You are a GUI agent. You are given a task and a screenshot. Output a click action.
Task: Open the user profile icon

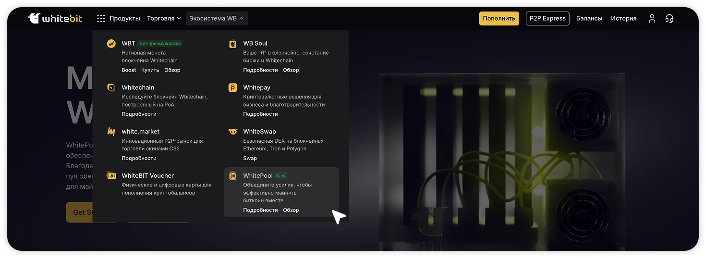(652, 19)
